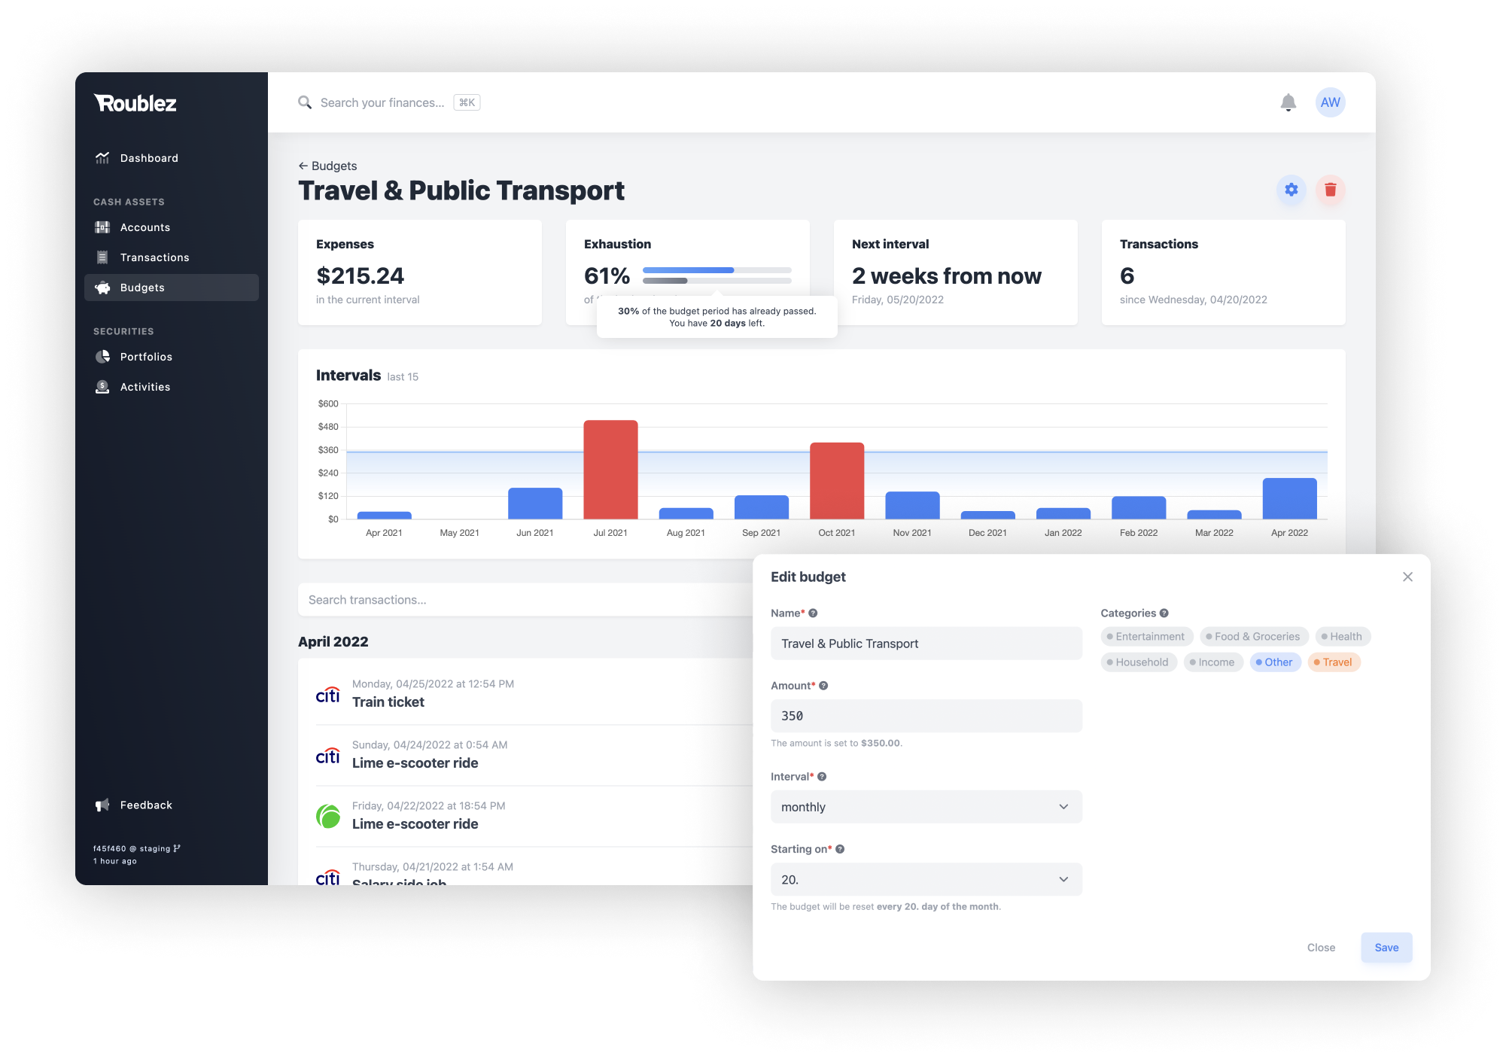This screenshot has height=1059, width=1506.
Task: Open Friday Lime e-scooter ride transaction
Action: coord(534,815)
